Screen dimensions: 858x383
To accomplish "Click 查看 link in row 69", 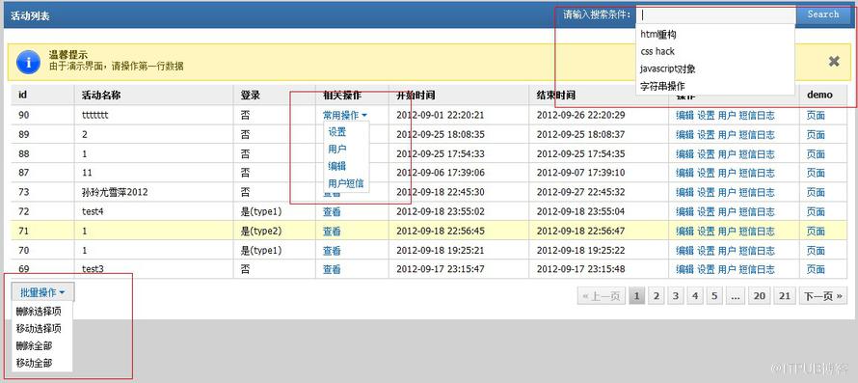I will click(332, 269).
